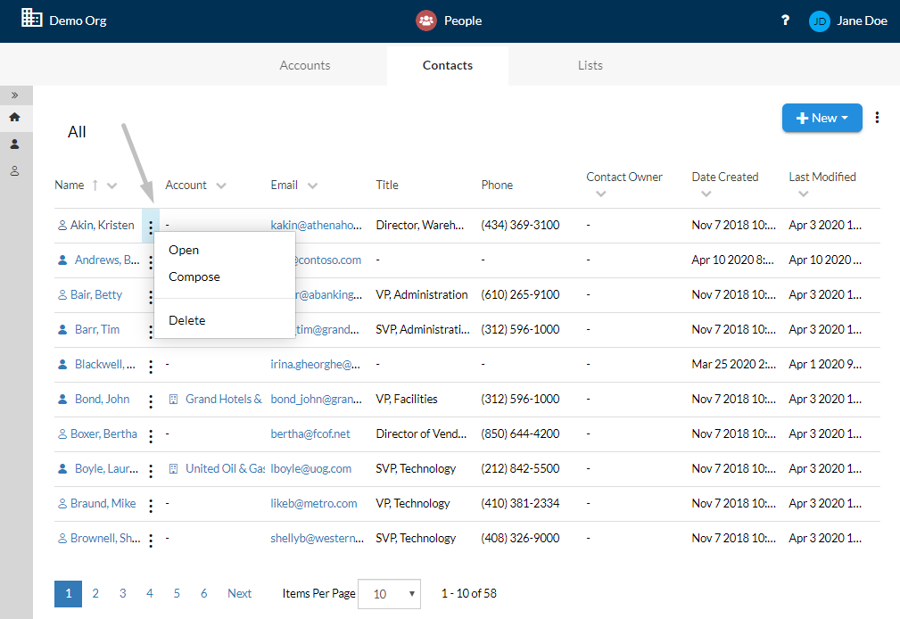Open the help question mark icon
The image size is (900, 619).
pos(785,21)
